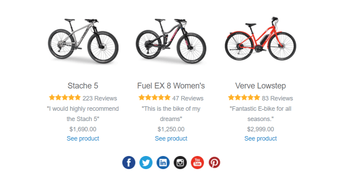The image size is (342, 179).
Task: Click the Fuel EX 8 Women's star rating
Action: click(154, 98)
